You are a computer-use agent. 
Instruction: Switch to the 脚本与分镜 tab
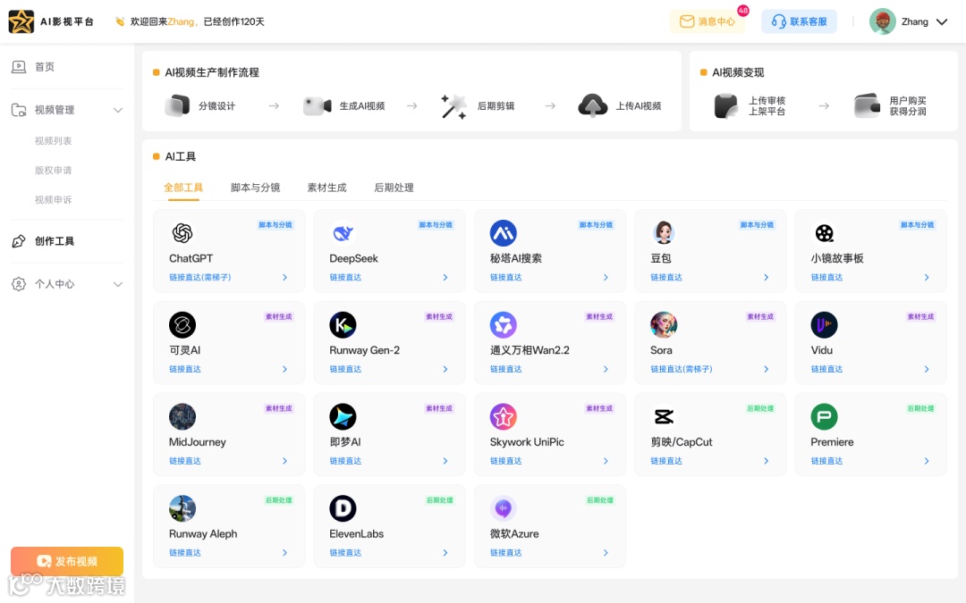pyautogui.click(x=255, y=188)
